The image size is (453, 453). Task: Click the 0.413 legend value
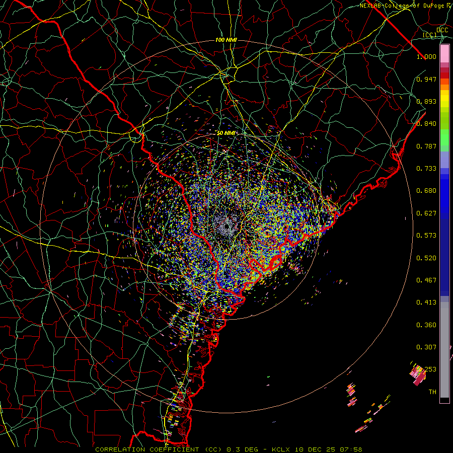tap(426, 303)
